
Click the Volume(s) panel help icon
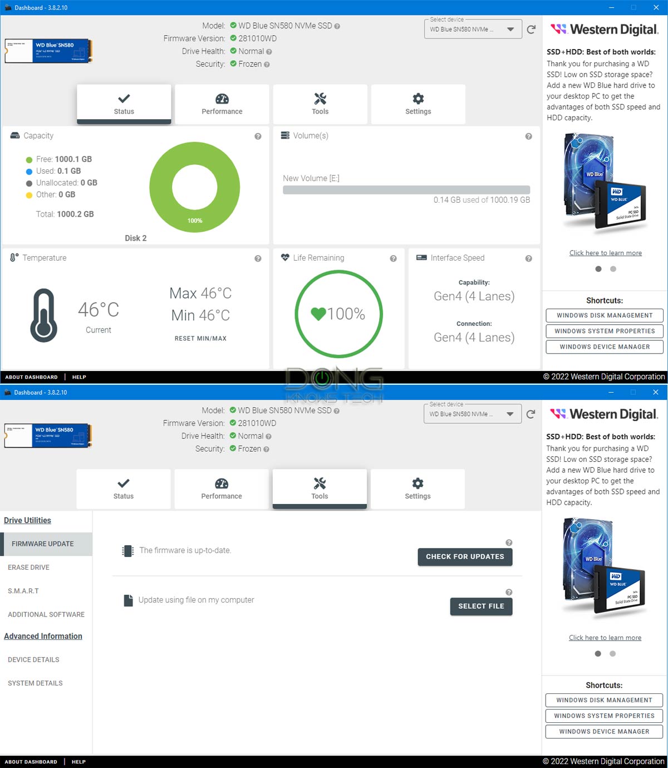[528, 136]
